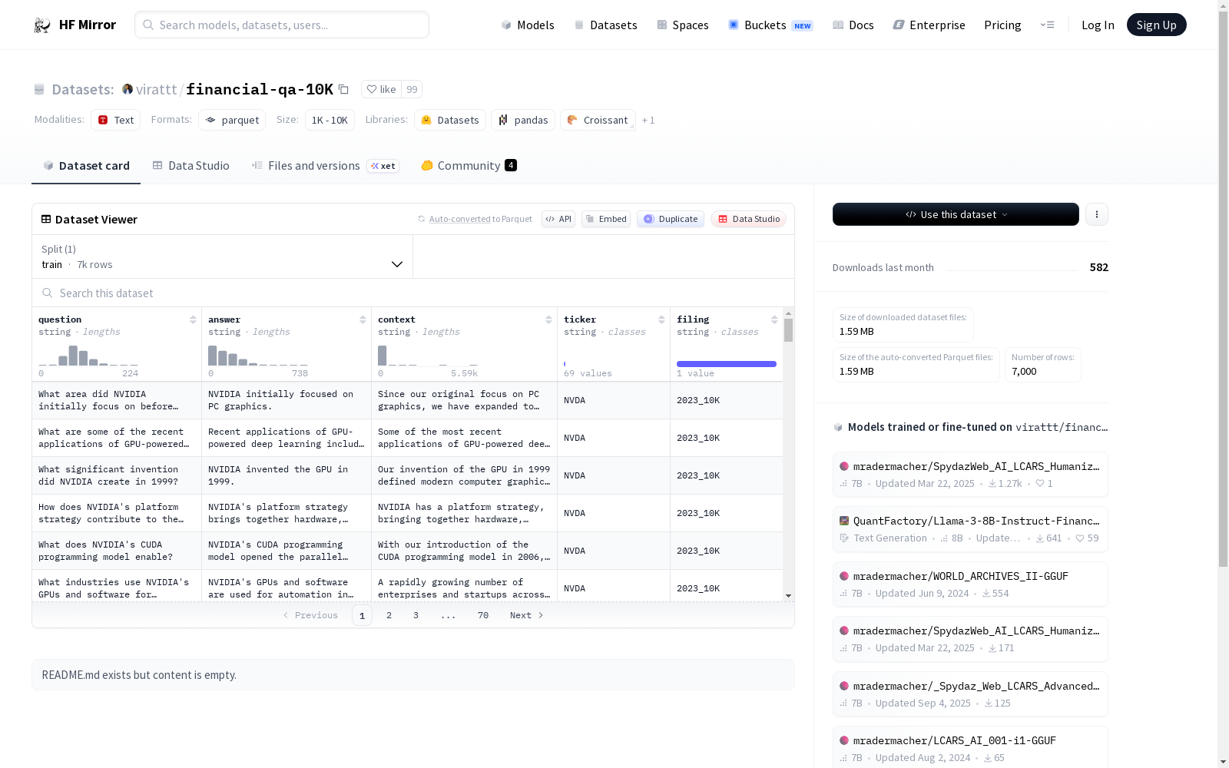Viewport: 1229px width, 768px height.
Task: Open Data Studio from the viewer toolbar
Action: point(749,219)
